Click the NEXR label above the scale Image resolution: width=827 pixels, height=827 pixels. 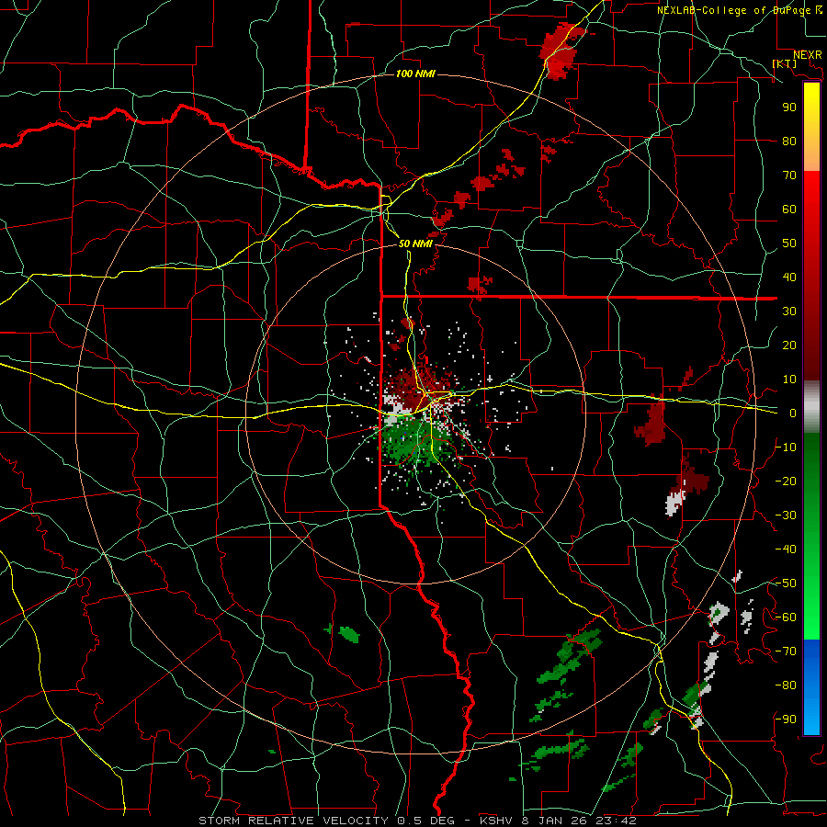[x=807, y=55]
